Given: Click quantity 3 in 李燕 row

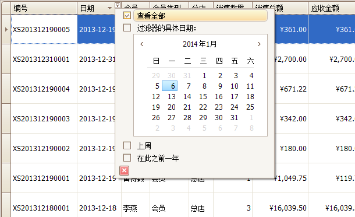Looking at the screenshot, I should coord(248,208).
